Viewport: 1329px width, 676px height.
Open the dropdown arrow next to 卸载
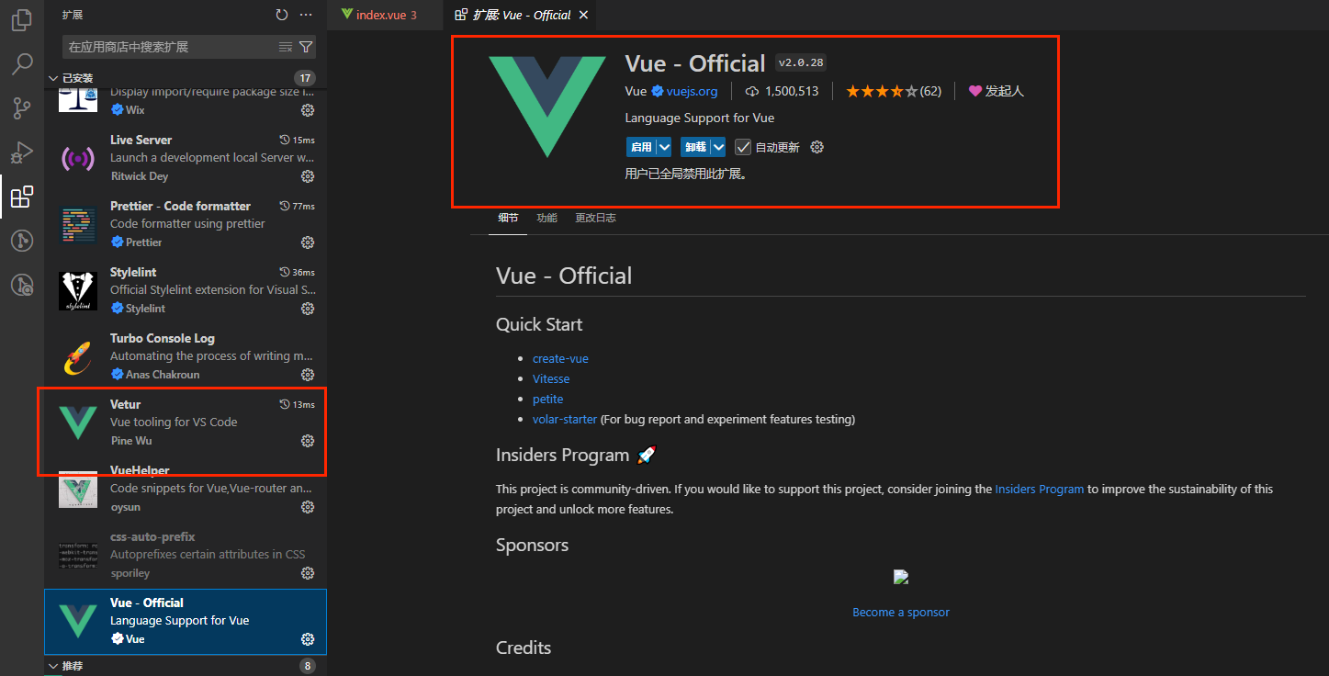pos(716,146)
